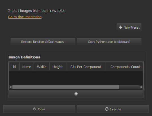Select the Id column header
The width and height of the screenshot is (152, 116).
coord(14,67)
